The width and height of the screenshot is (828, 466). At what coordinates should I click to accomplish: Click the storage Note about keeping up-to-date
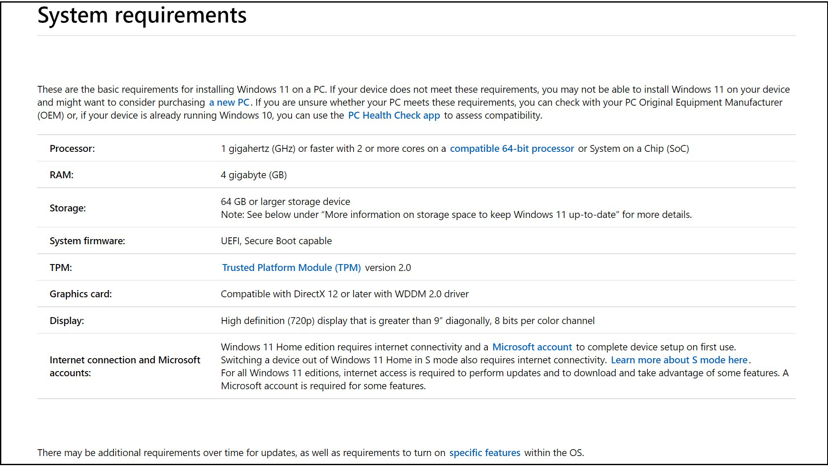click(x=456, y=215)
